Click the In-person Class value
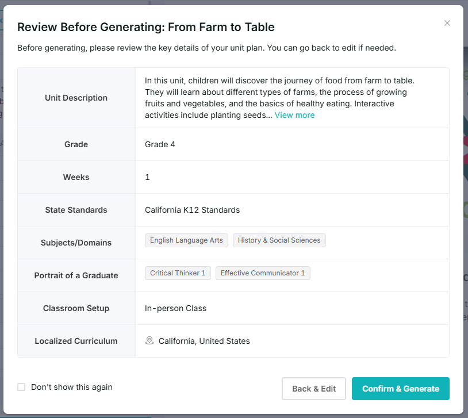 pyautogui.click(x=175, y=308)
